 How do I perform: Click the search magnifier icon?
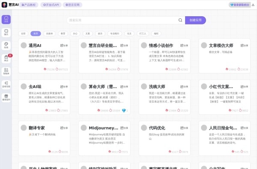click(180, 20)
